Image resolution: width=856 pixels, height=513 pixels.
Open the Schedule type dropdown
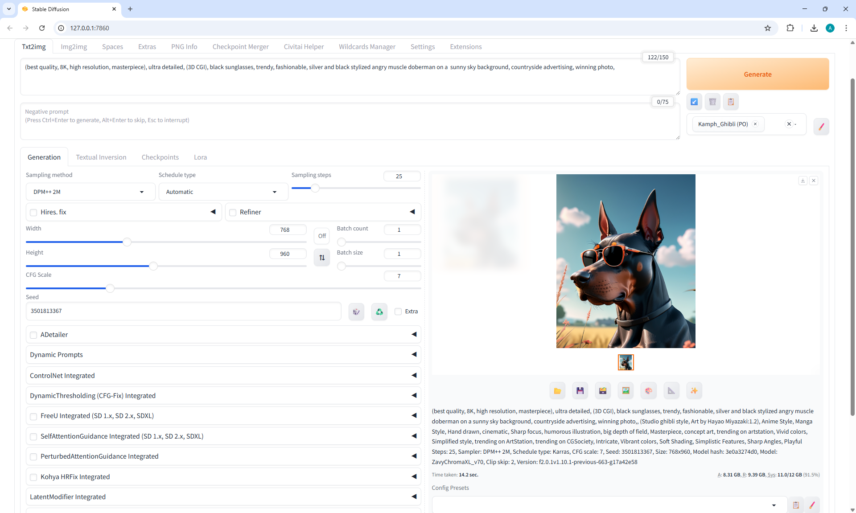click(x=222, y=192)
